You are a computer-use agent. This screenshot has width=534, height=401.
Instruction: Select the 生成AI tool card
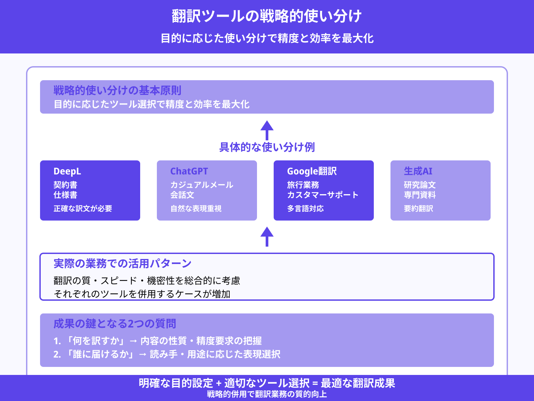coord(440,190)
